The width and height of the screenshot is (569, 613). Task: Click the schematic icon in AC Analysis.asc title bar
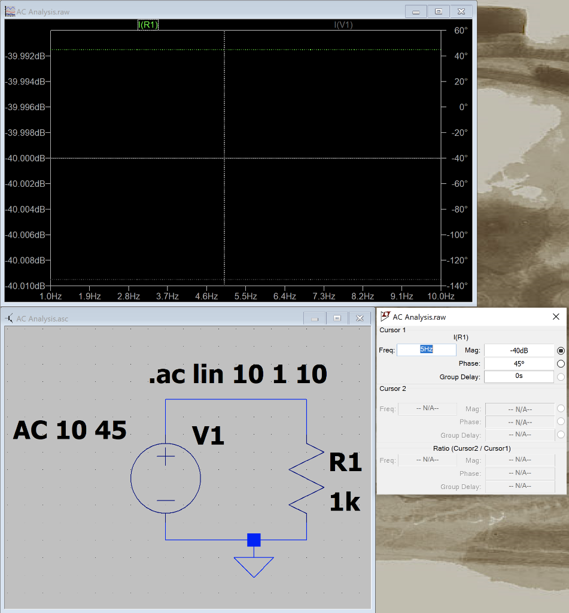pyautogui.click(x=10, y=319)
